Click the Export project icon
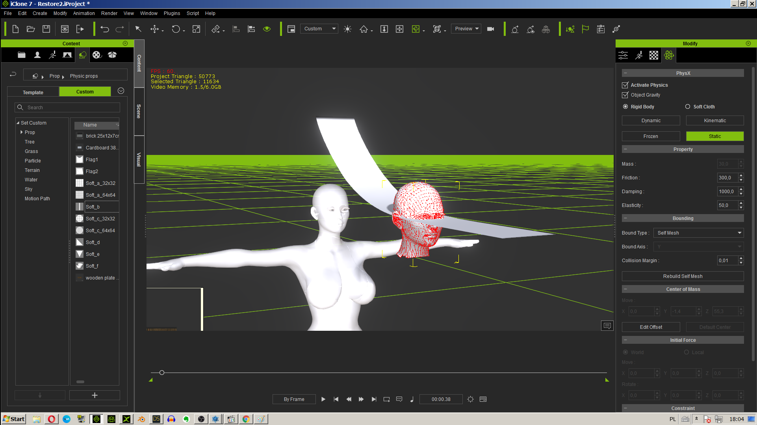757x425 pixels. (80, 29)
